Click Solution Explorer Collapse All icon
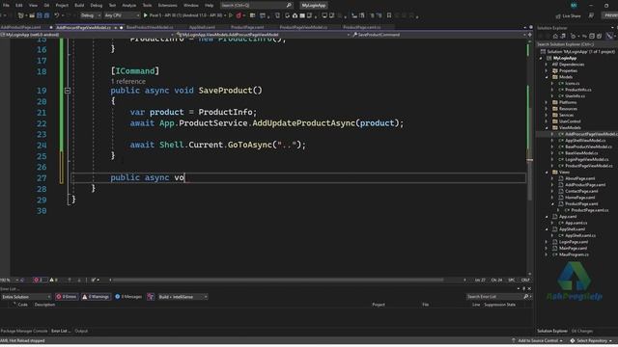618x347 pixels. pyautogui.click(x=592, y=37)
